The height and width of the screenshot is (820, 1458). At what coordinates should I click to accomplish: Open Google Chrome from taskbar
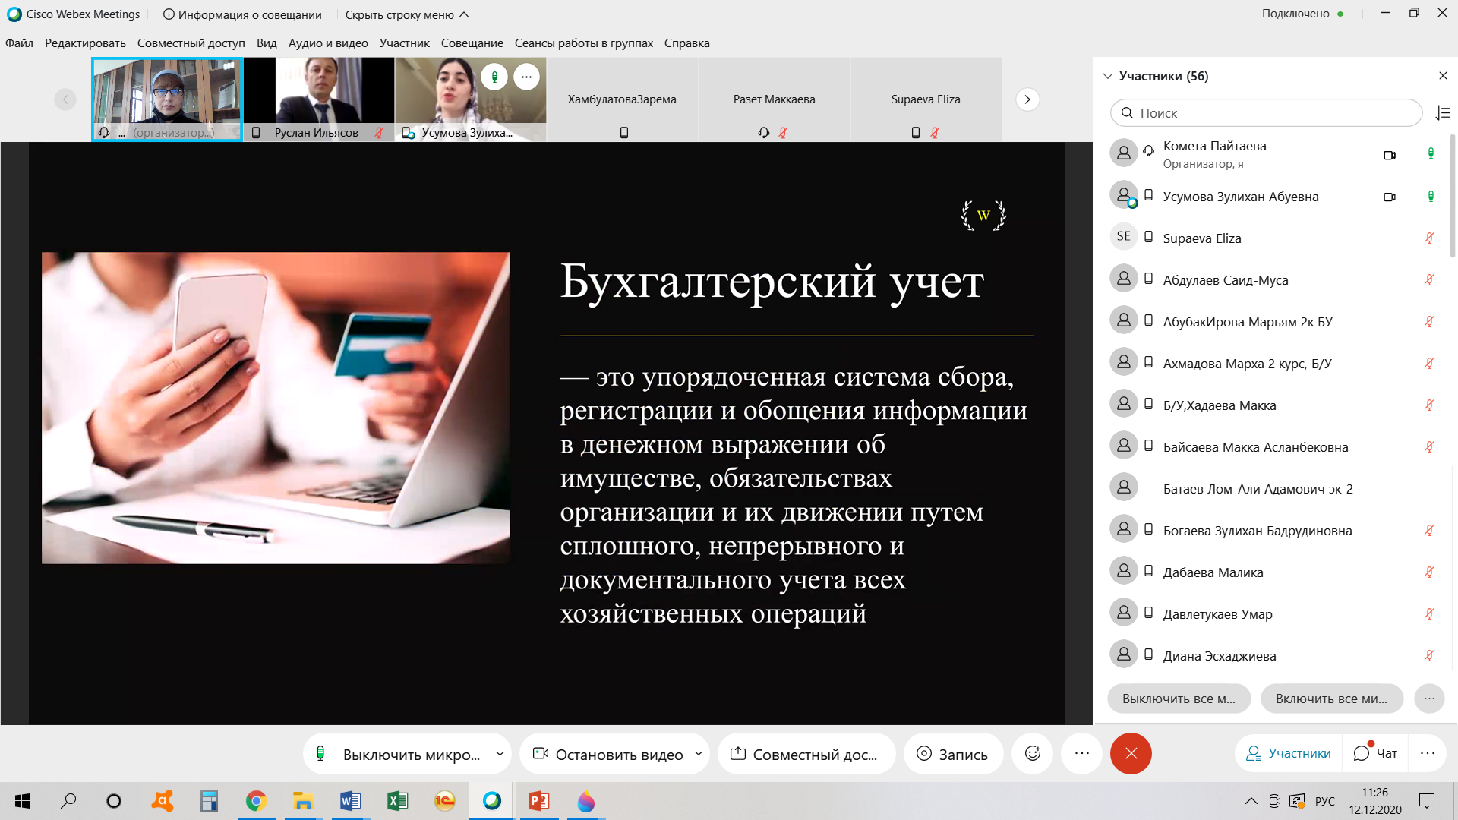click(x=256, y=801)
